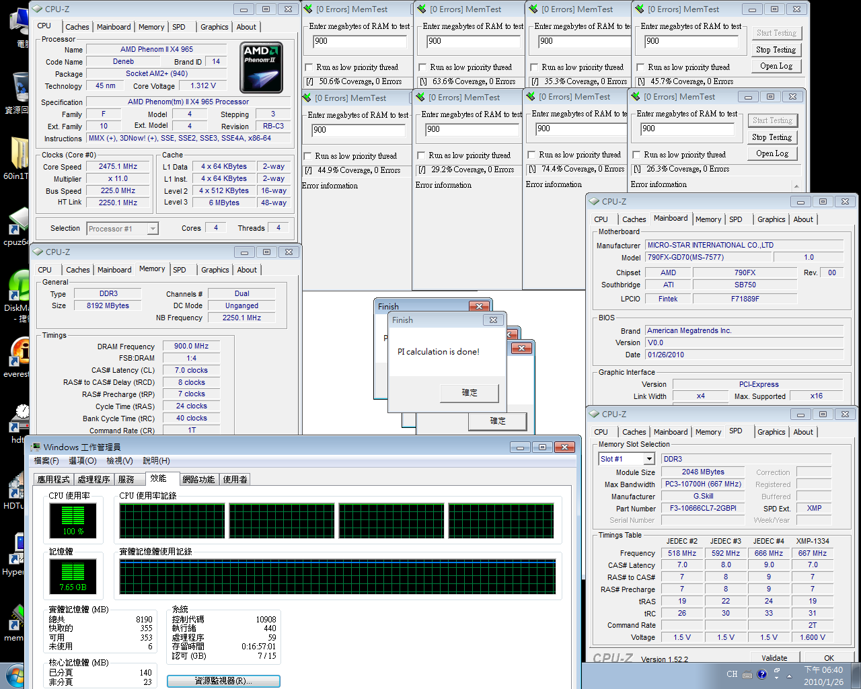Image resolution: width=861 pixels, height=689 pixels.
Task: Click Stop Testing in 45.7% MemTest
Action: click(x=776, y=50)
